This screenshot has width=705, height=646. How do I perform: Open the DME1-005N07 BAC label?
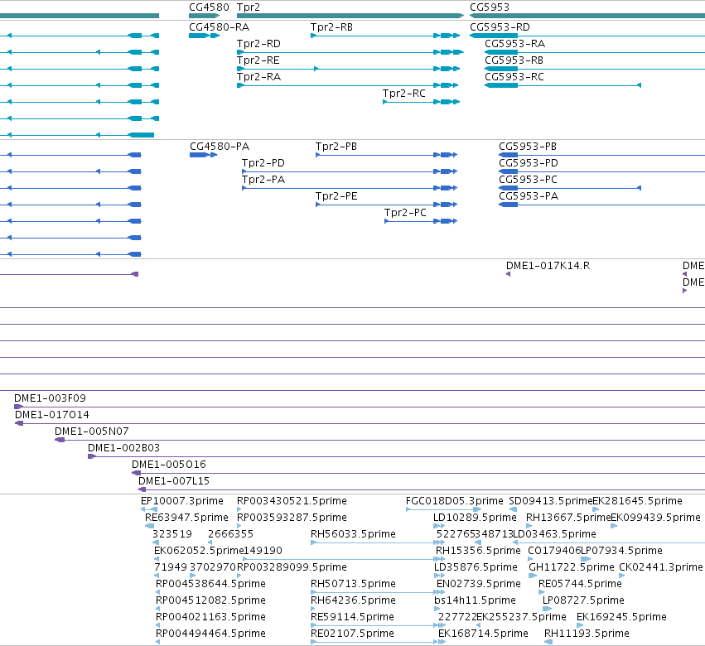(x=92, y=431)
